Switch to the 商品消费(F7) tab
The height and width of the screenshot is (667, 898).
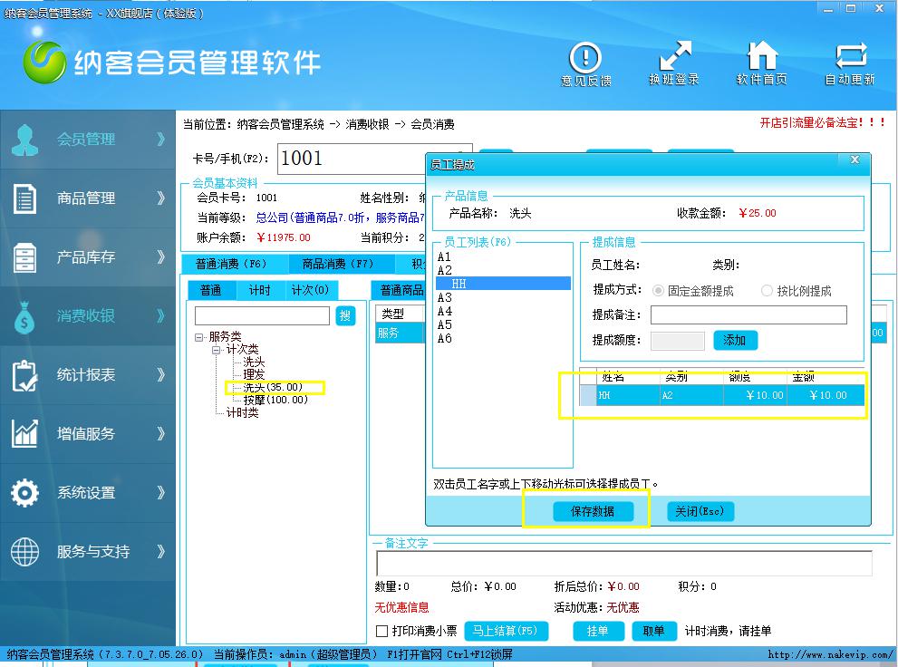click(x=337, y=265)
